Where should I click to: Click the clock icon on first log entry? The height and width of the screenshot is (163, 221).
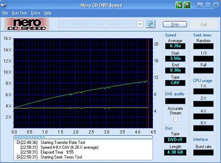point(18,142)
